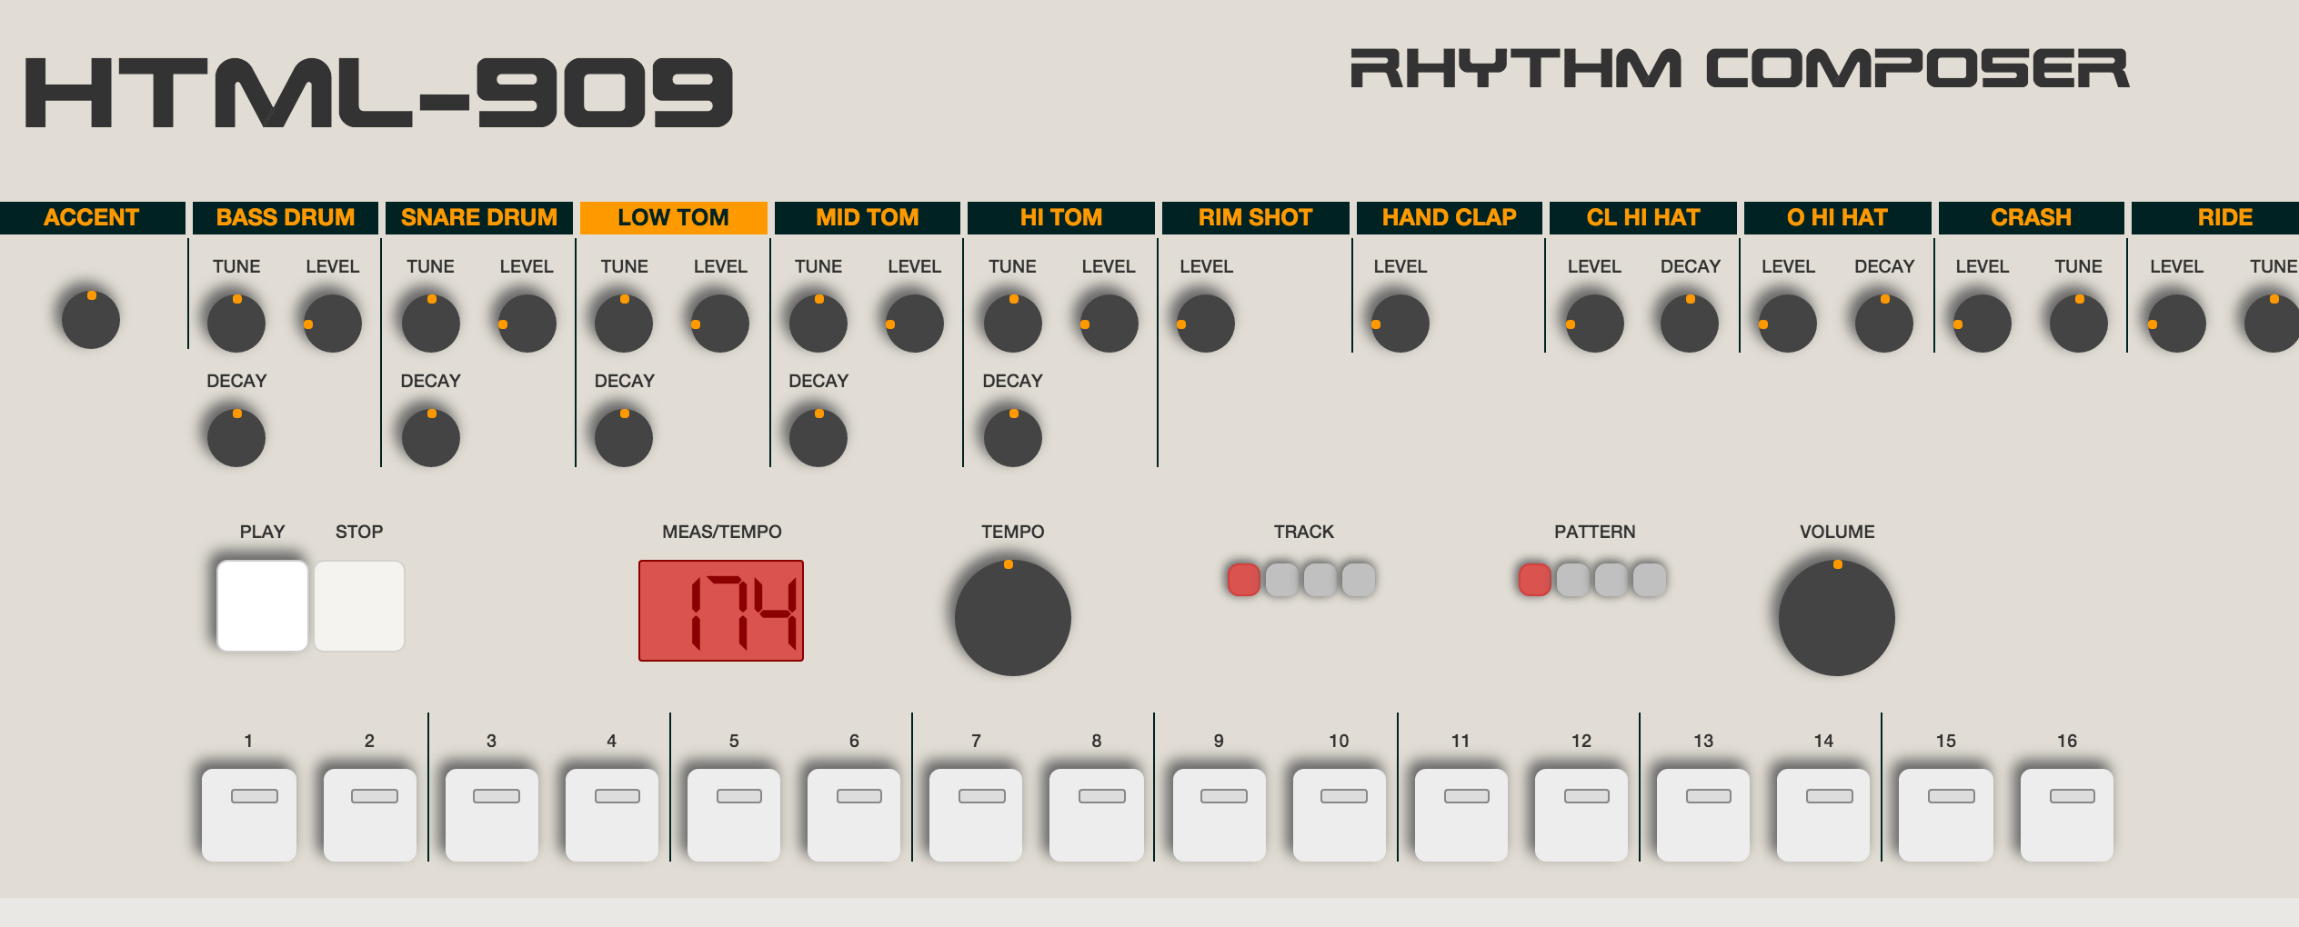Screen dimensions: 2299x927
Task: Select the first red TRACK button
Action: [1244, 580]
